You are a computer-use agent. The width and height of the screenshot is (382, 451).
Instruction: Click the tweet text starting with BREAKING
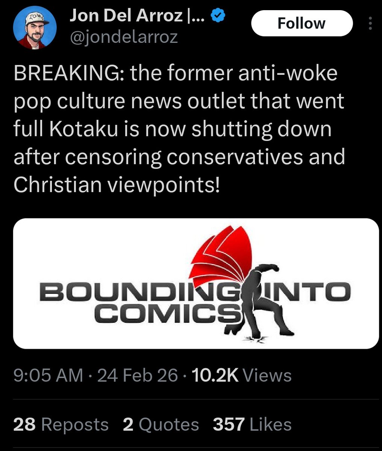[x=179, y=129]
